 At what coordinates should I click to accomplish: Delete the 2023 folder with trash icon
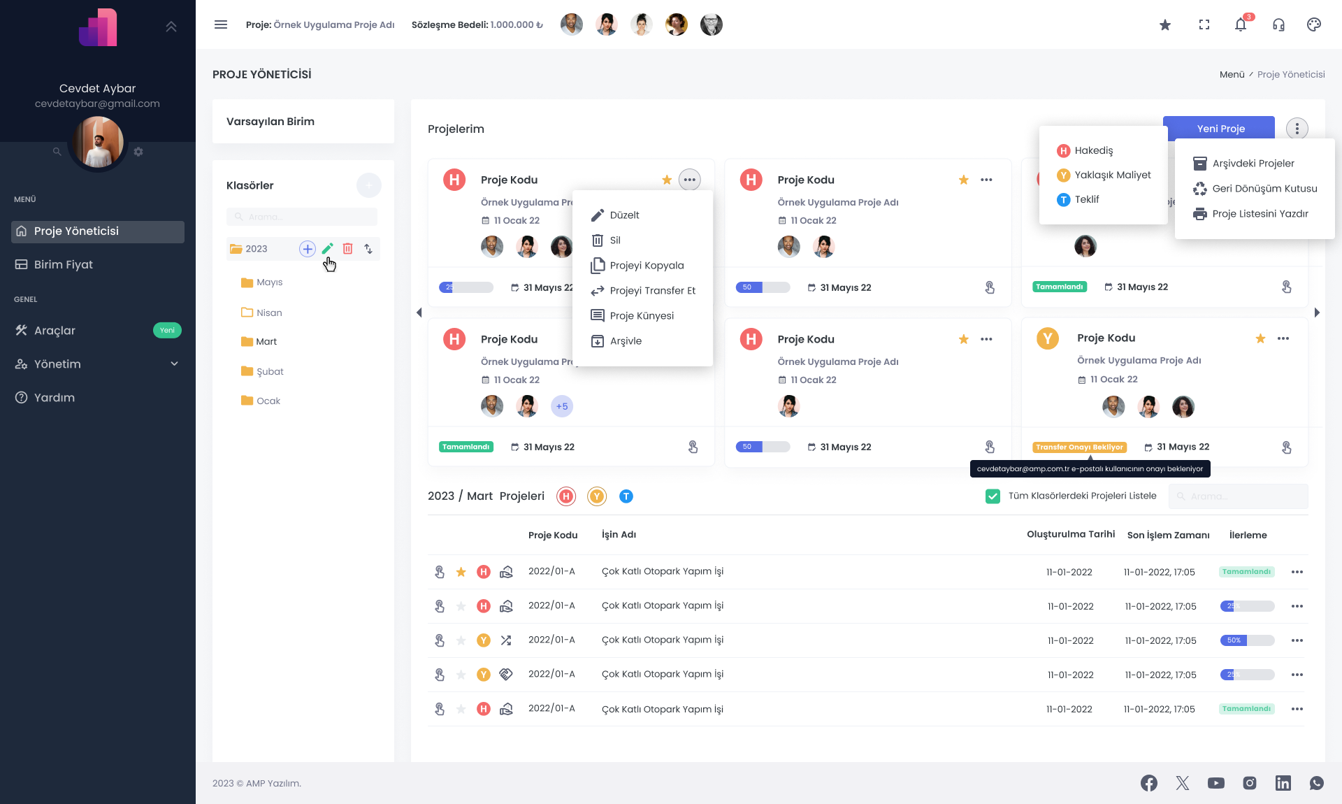[348, 249]
